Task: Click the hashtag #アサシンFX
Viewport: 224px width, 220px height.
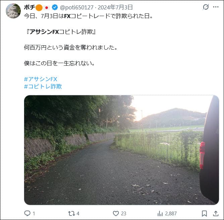Action: coord(41,79)
